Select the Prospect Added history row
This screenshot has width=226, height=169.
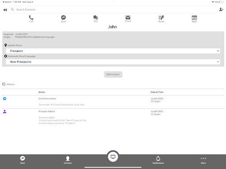113,118
